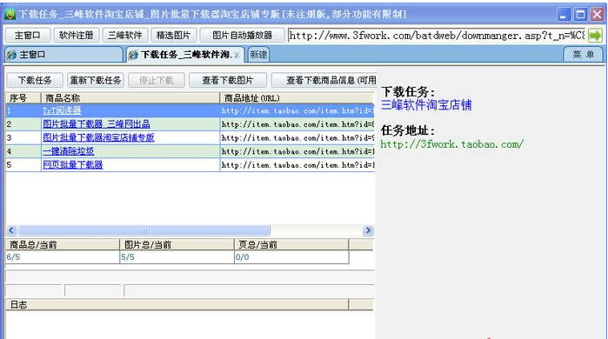Click the 日志 log header

click(177, 305)
